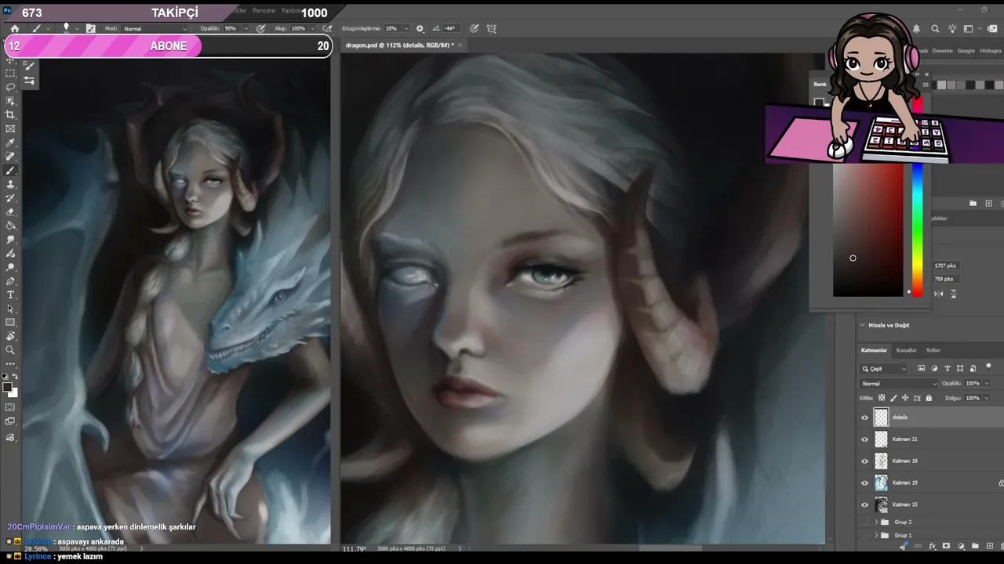
Task: Select the dragon.psd document tab
Action: coord(399,45)
